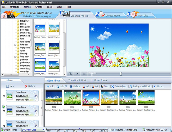172x132 pixels.
Task: Click the Add plus icon in album toolbar
Action: (x=48, y=87)
